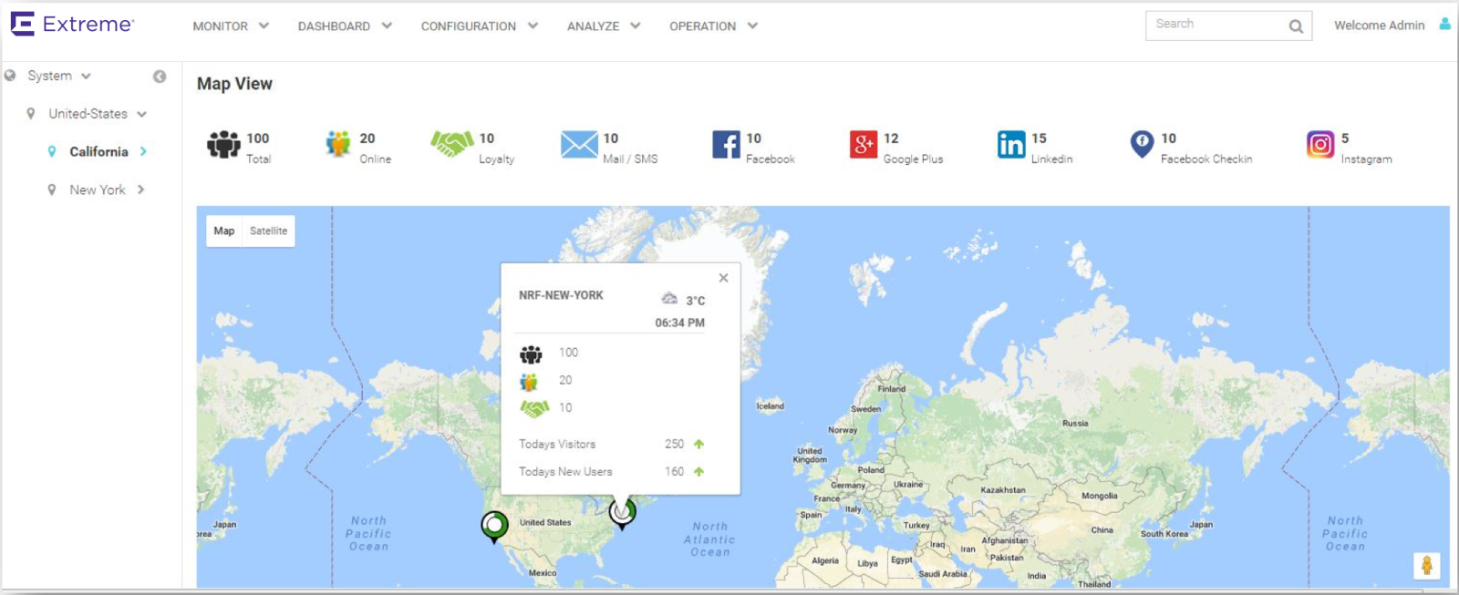Click the Todays Visitors label
This screenshot has width=1459, height=595.
coord(557,445)
